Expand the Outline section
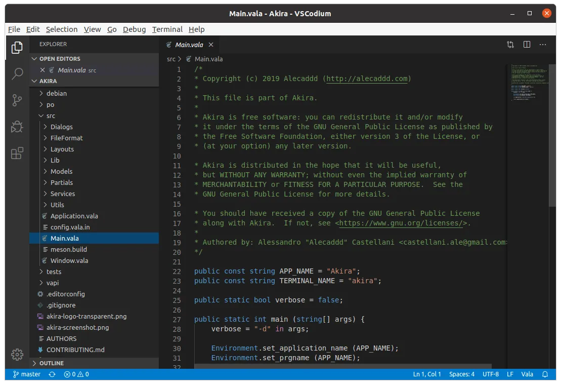 click(x=34, y=363)
